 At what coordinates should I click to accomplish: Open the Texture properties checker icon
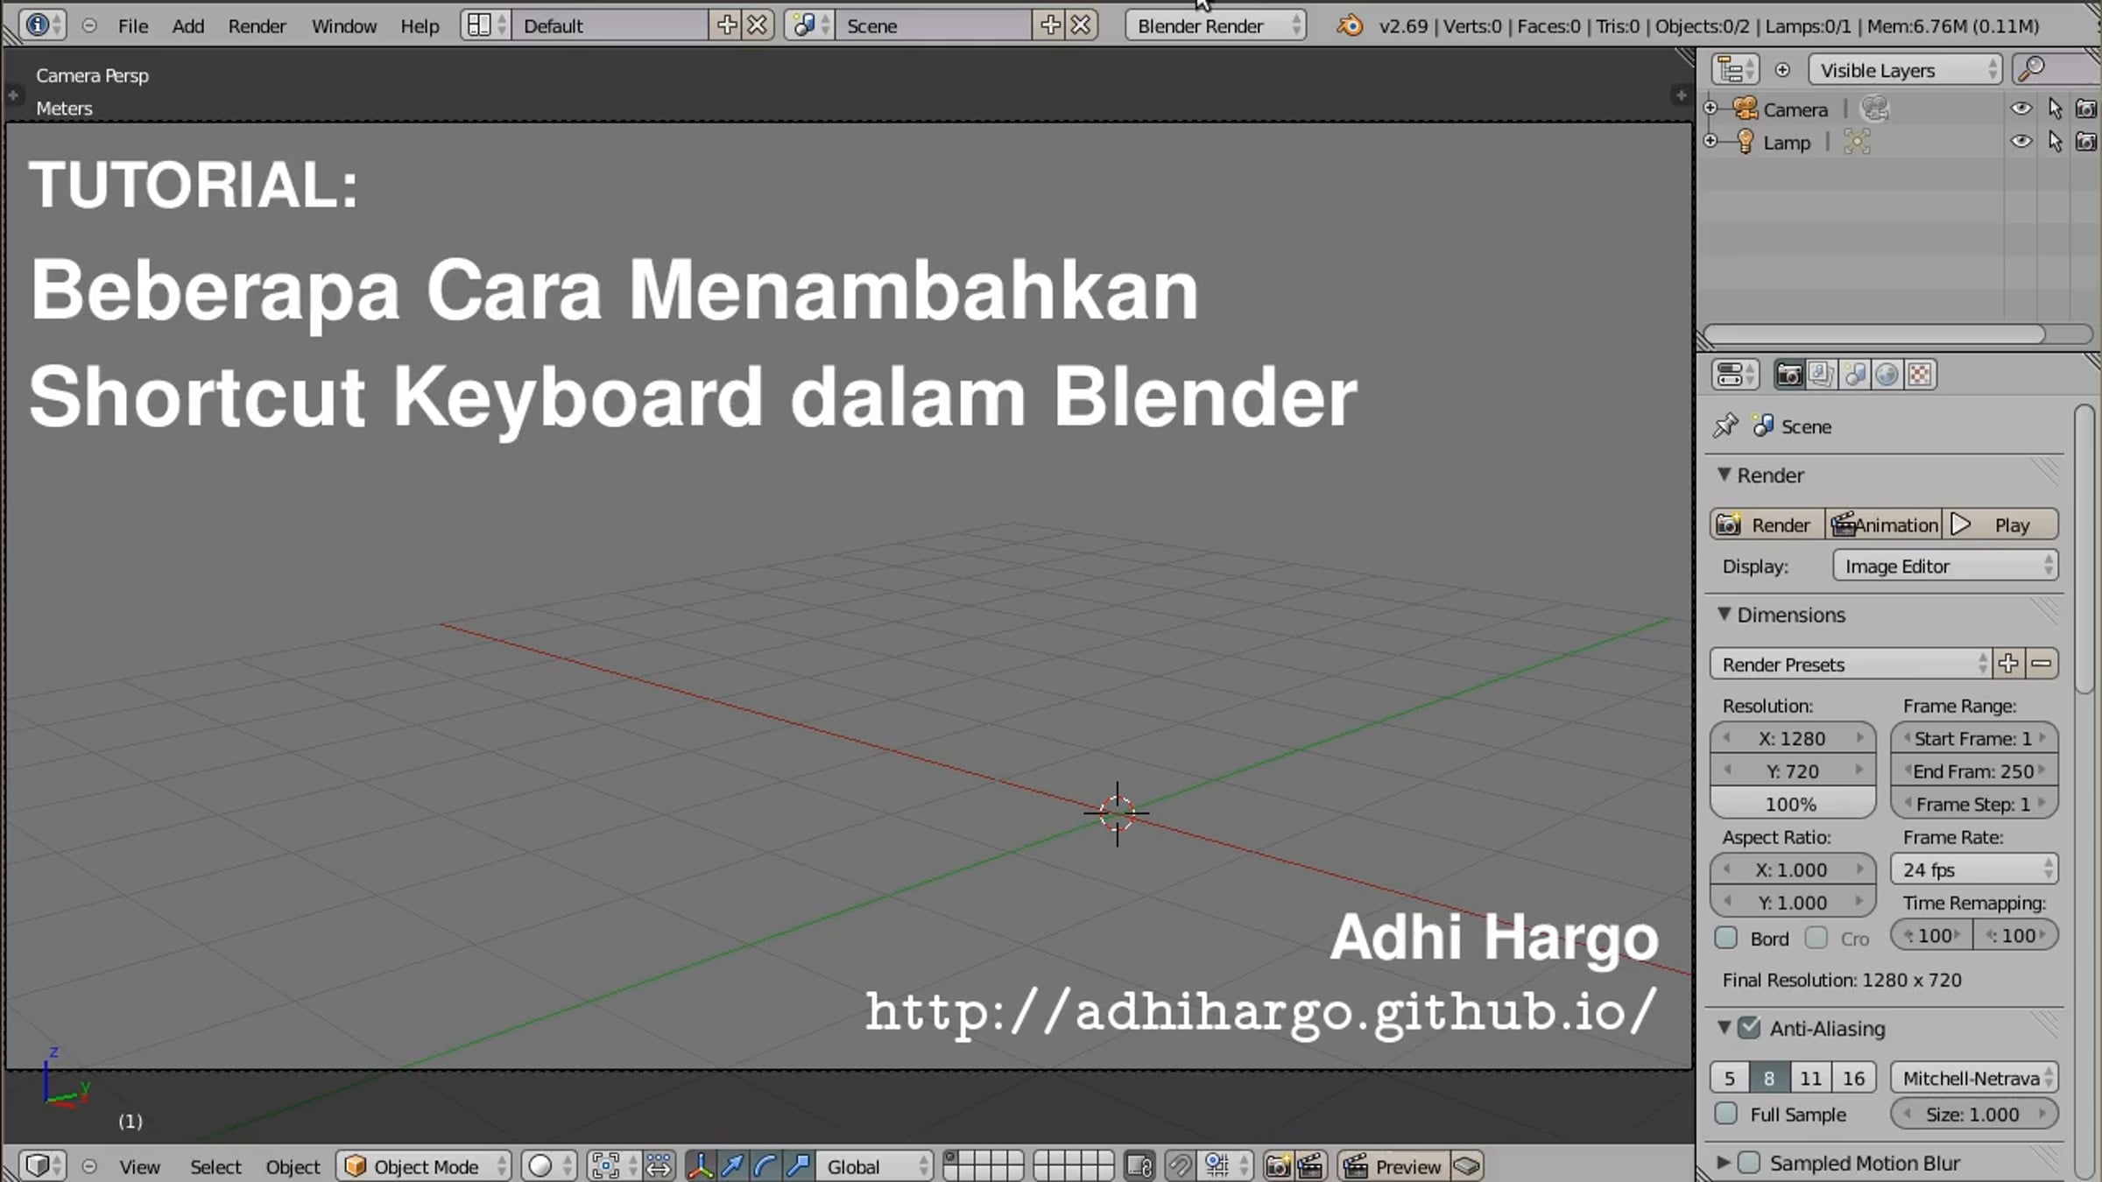(1920, 375)
